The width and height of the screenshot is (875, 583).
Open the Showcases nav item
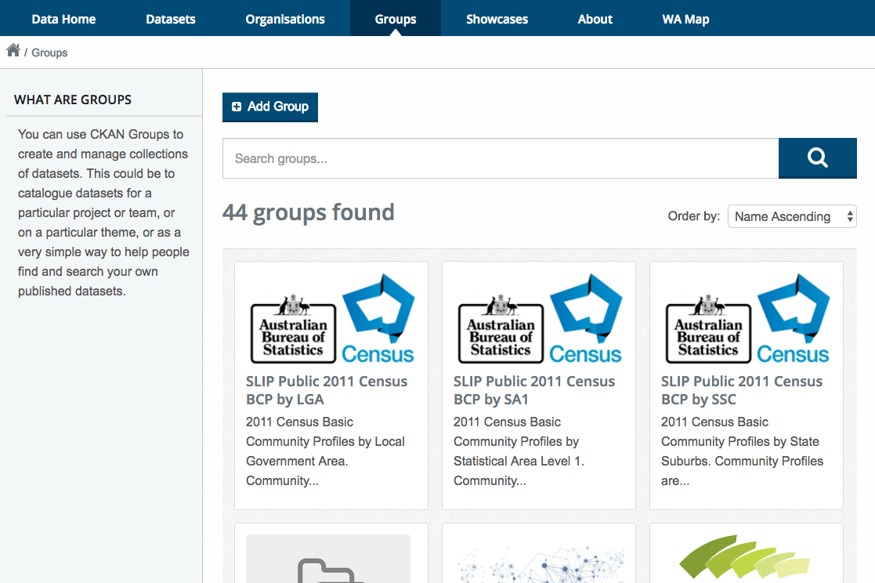tap(497, 19)
